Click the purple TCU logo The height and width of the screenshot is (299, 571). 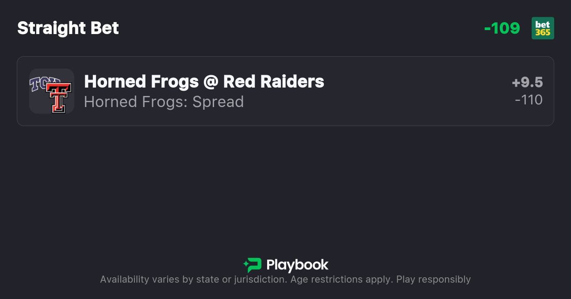click(39, 83)
